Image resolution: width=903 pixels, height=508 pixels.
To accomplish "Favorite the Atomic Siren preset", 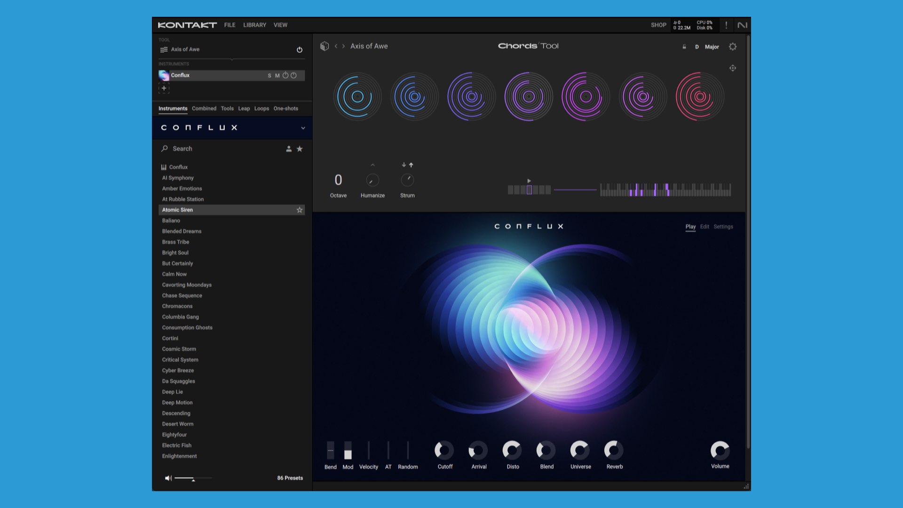I will click(x=300, y=210).
